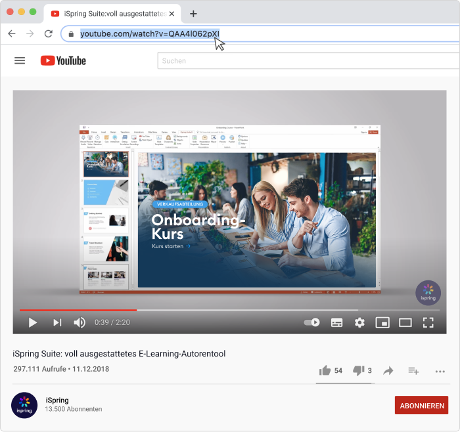Click the video progress bar
This screenshot has width=460, height=432.
coord(229,310)
